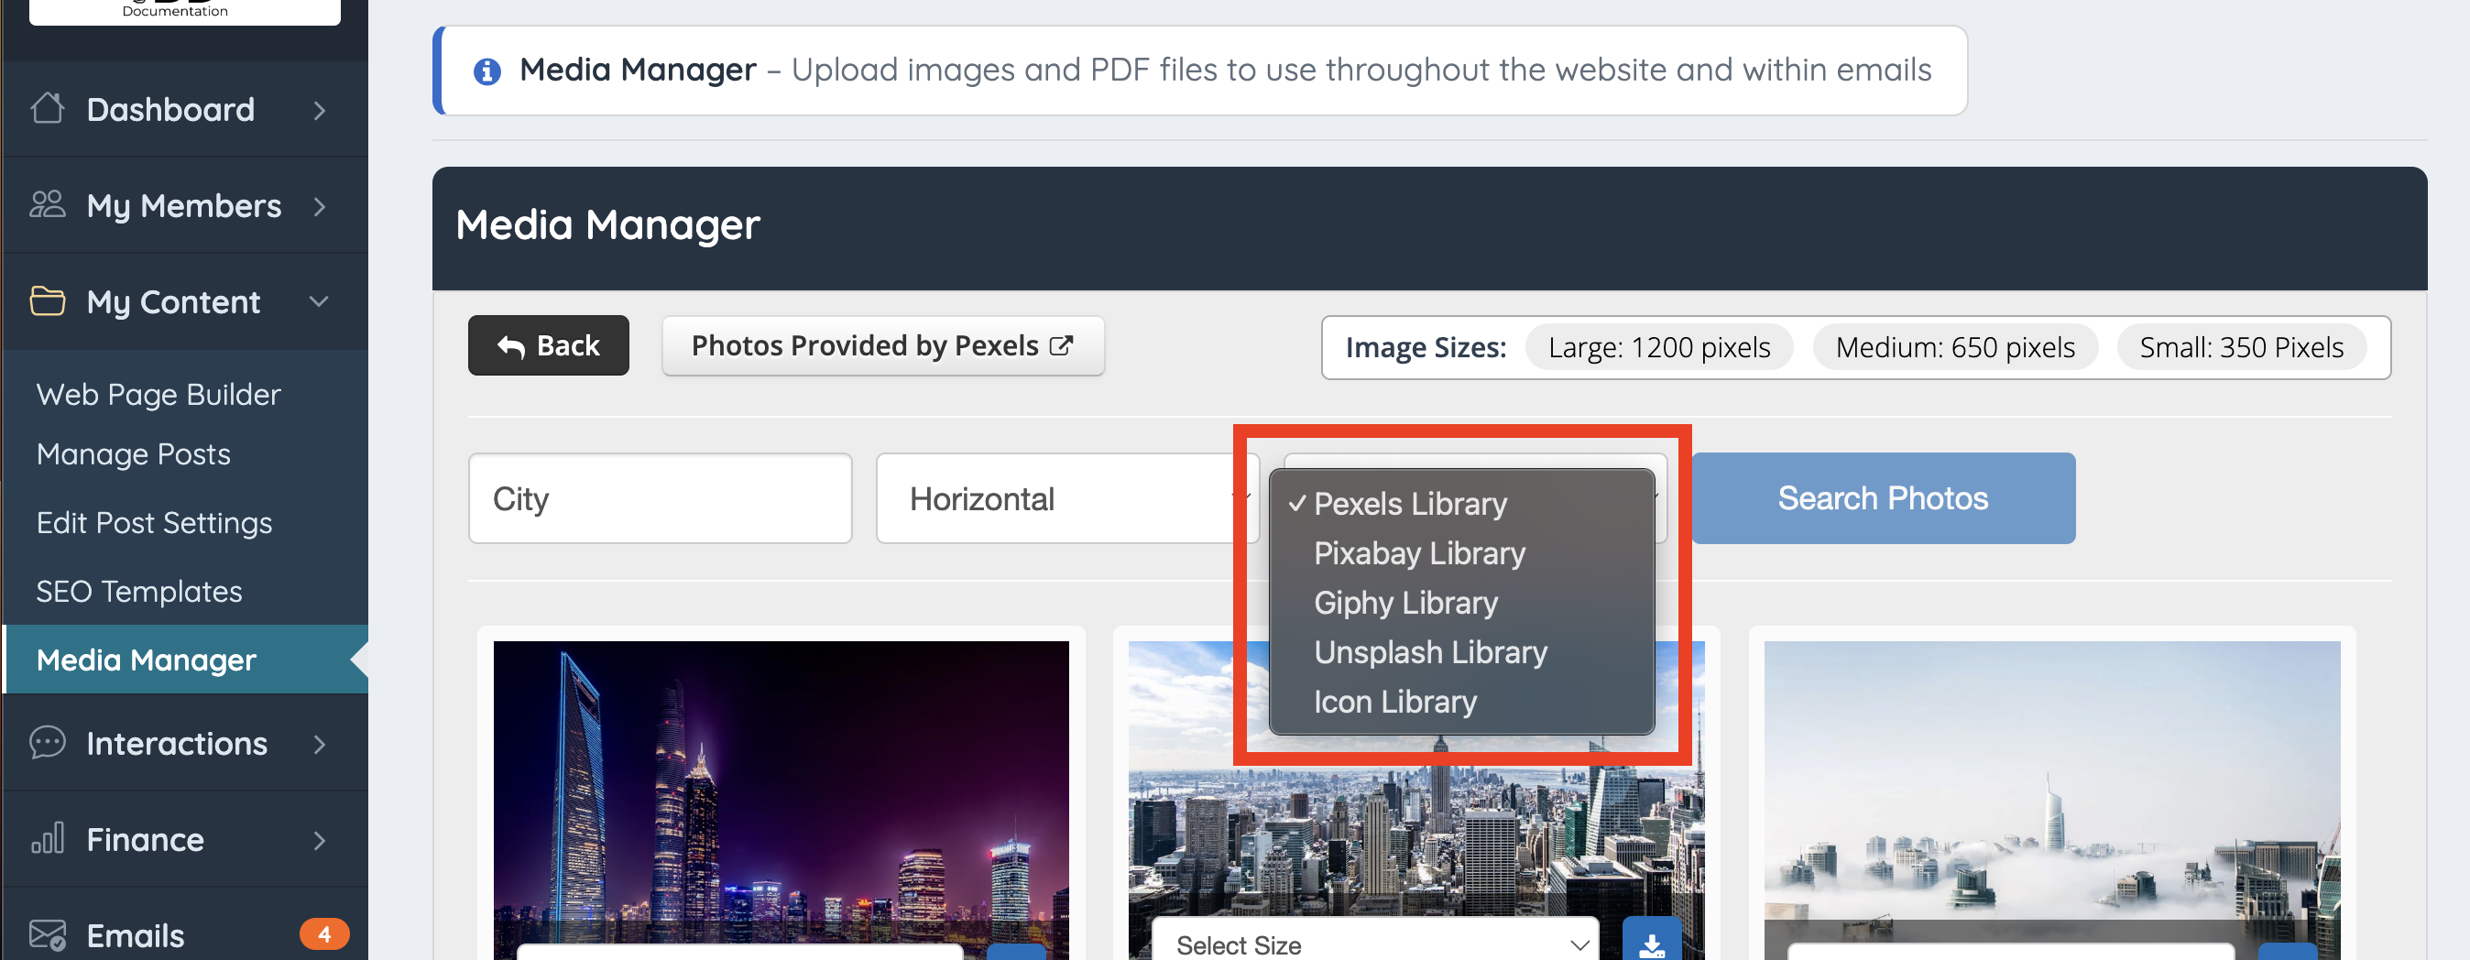Click the external link icon after Pexels

click(x=1061, y=345)
